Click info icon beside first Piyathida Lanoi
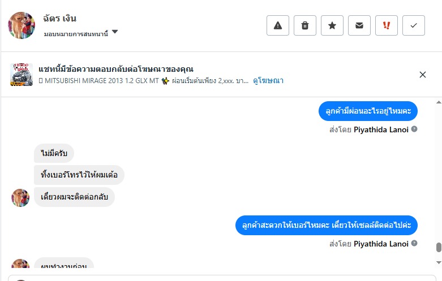Screen dimensions: 442x281 414,129
